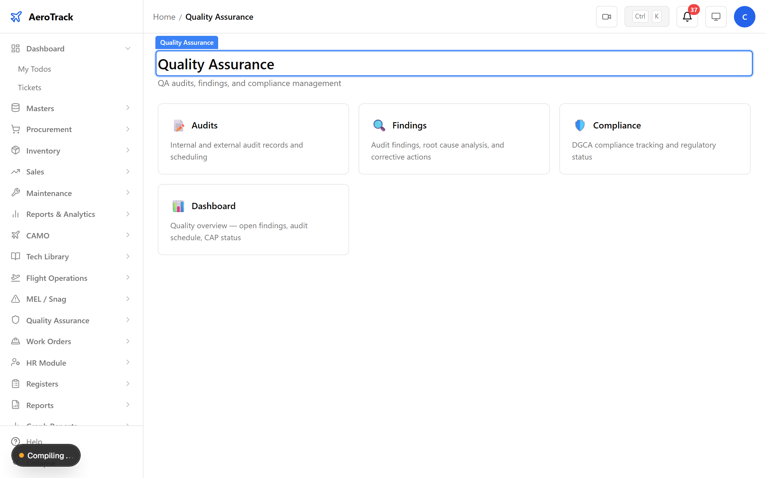Screen dimensions: 765x478
Task: Select the Masters database icon in the sidebar
Action: (16, 108)
